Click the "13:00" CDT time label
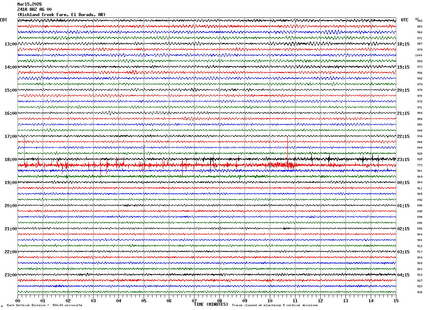 (11, 44)
